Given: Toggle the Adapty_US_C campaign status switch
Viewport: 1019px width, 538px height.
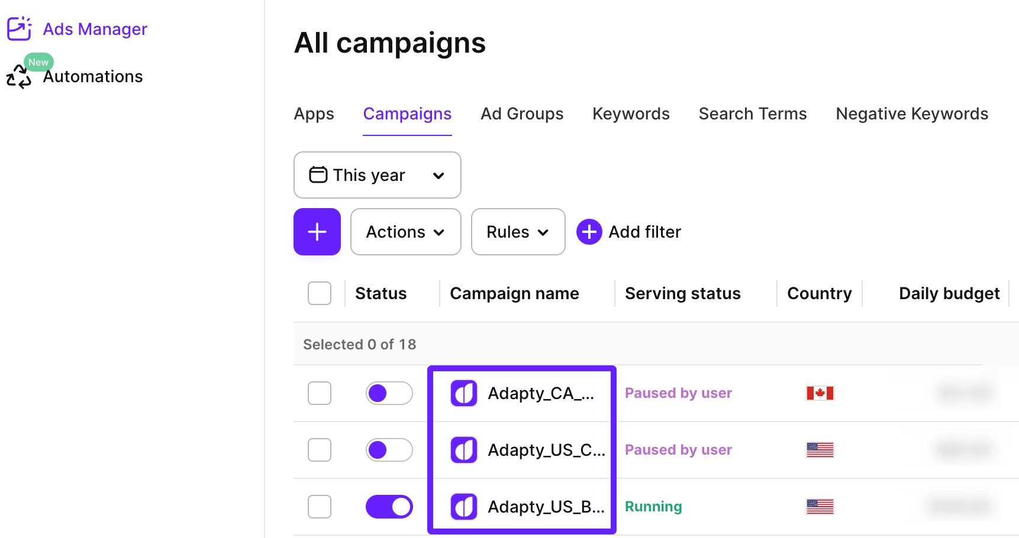Looking at the screenshot, I should (x=389, y=449).
